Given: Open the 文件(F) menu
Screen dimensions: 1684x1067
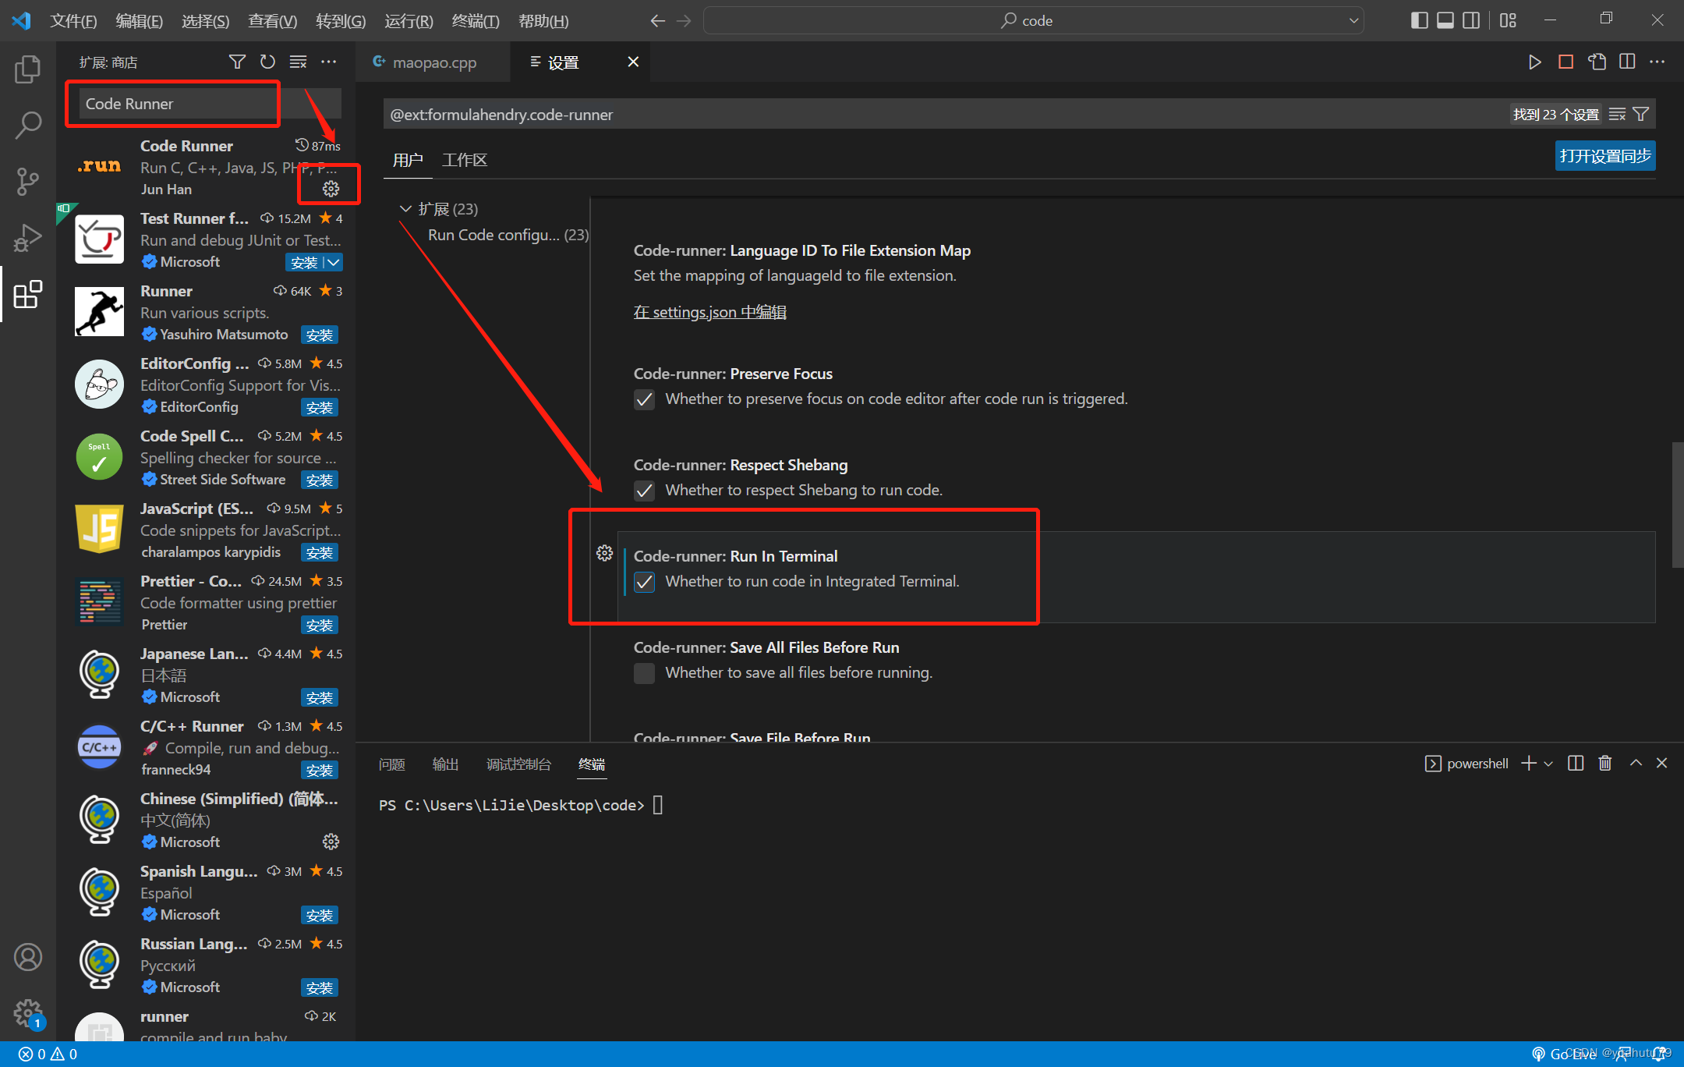Looking at the screenshot, I should pos(73,21).
